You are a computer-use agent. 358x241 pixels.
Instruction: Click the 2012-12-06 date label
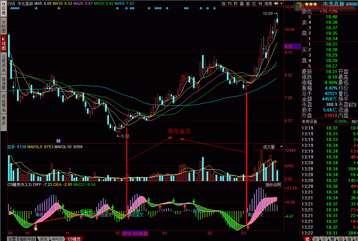[x=135, y=234]
